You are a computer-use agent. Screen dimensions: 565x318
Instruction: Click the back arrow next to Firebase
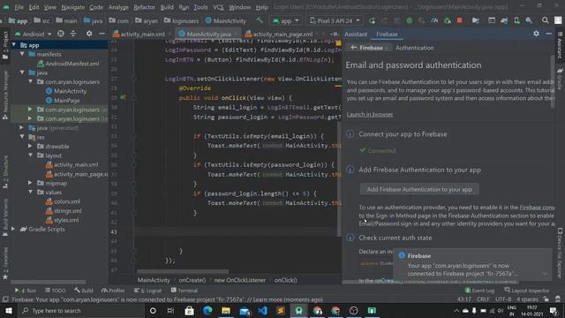pos(353,47)
